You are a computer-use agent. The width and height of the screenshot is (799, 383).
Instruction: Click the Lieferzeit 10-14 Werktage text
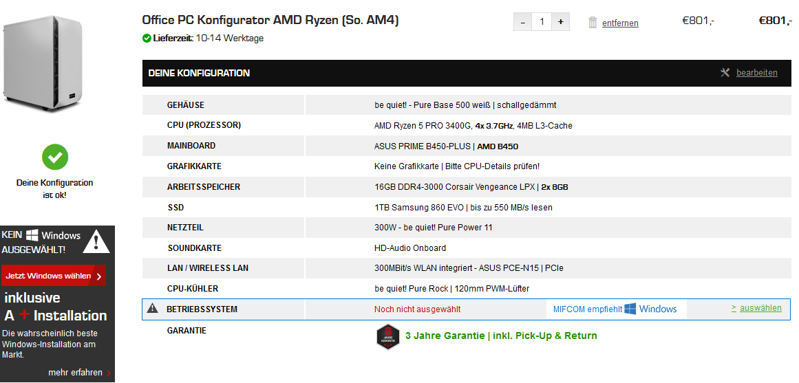209,39
